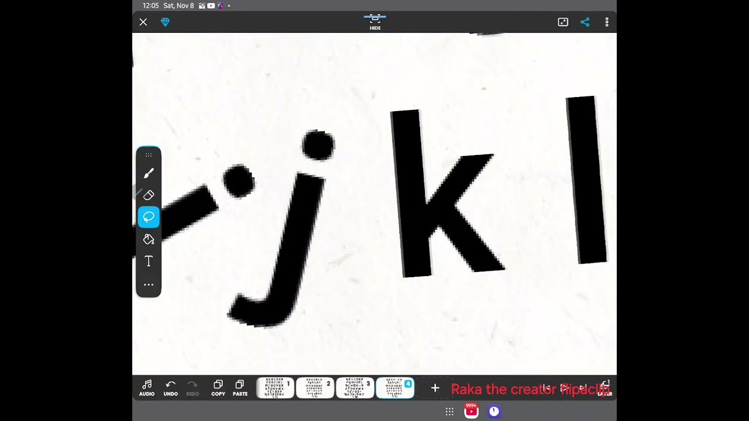This screenshot has height=421, width=749.
Task: Share the animation via share icon
Action: click(x=585, y=22)
